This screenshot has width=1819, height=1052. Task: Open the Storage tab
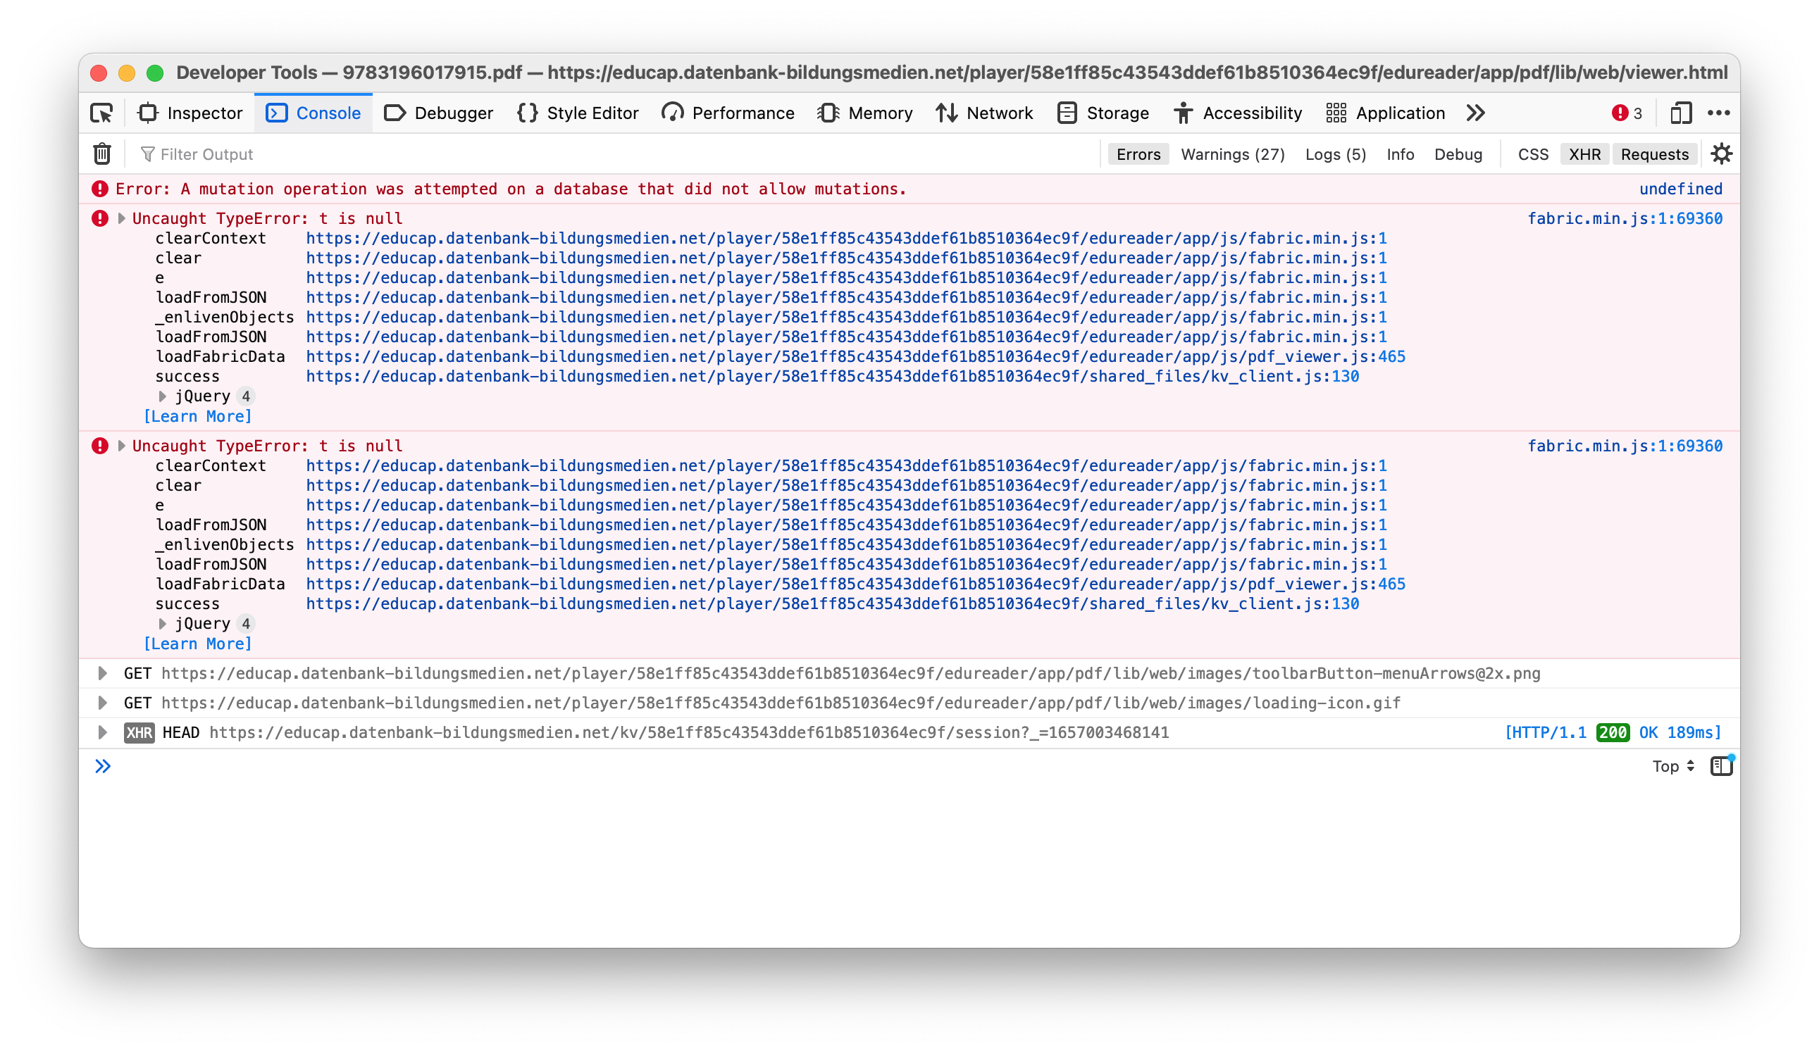click(1103, 113)
